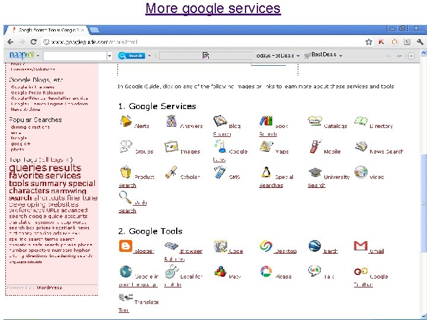Open the Special Searches penguin icon
Screen dimensions: 427x320
(266, 172)
